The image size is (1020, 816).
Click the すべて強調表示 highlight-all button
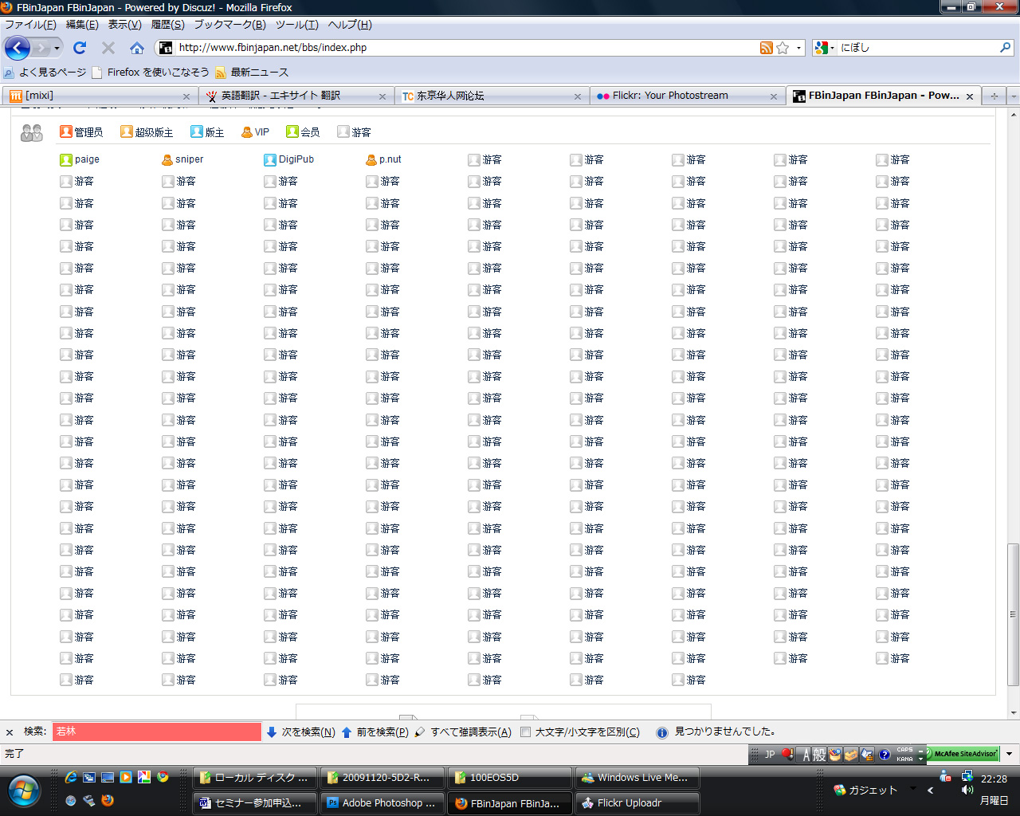[x=463, y=732]
